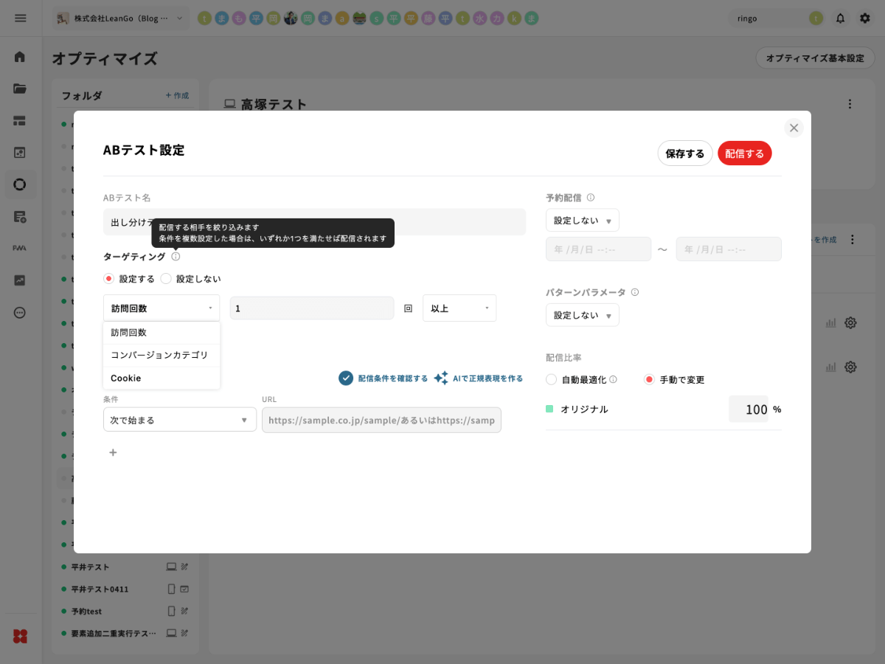Open the more options ellipsis in sidebar

pyautogui.click(x=20, y=312)
